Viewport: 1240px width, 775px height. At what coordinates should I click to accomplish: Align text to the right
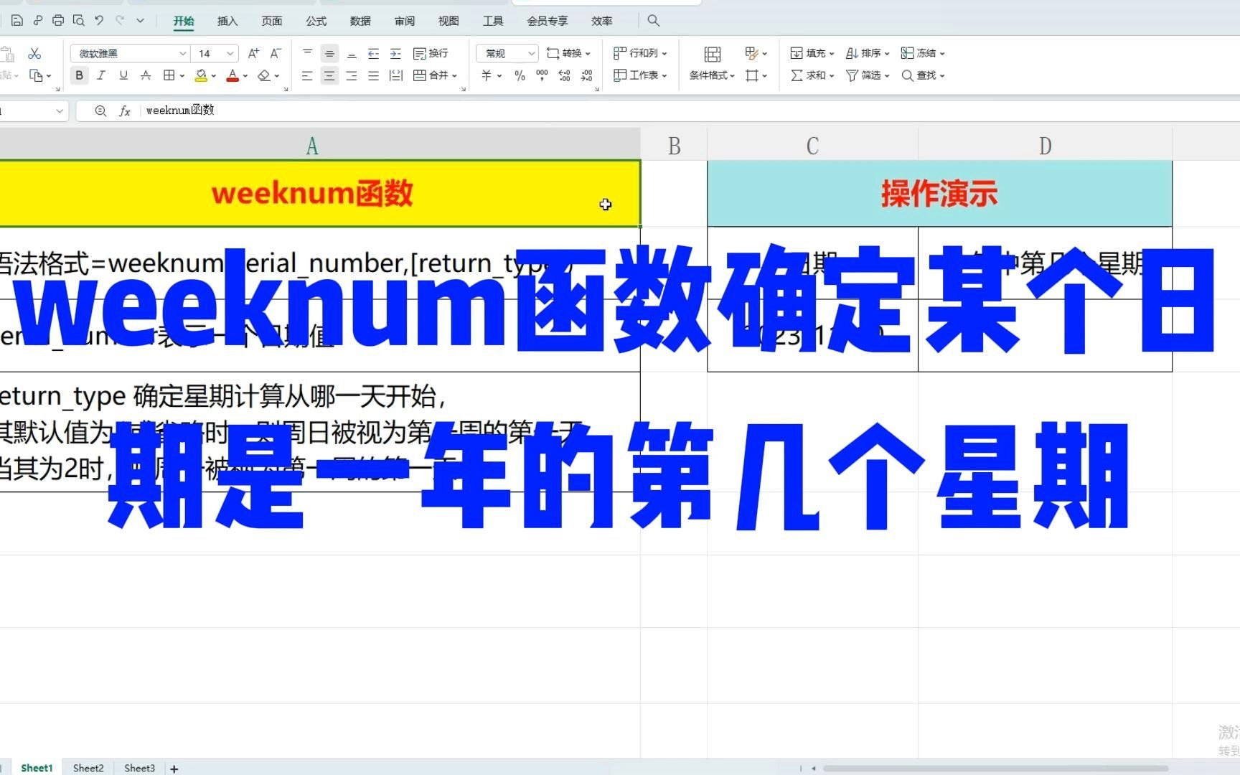352,75
